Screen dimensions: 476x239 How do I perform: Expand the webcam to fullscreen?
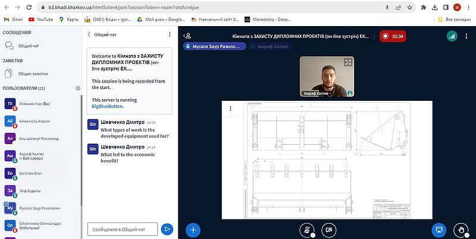pos(348,62)
